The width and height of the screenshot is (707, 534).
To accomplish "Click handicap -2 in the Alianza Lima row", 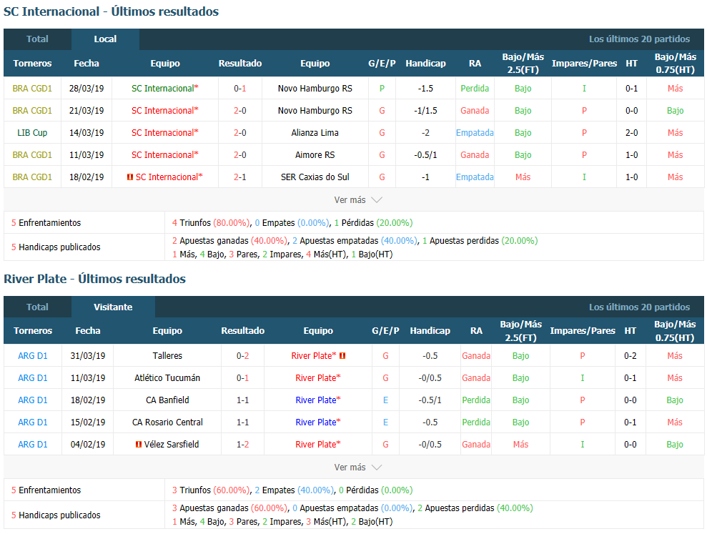I will point(425,132).
